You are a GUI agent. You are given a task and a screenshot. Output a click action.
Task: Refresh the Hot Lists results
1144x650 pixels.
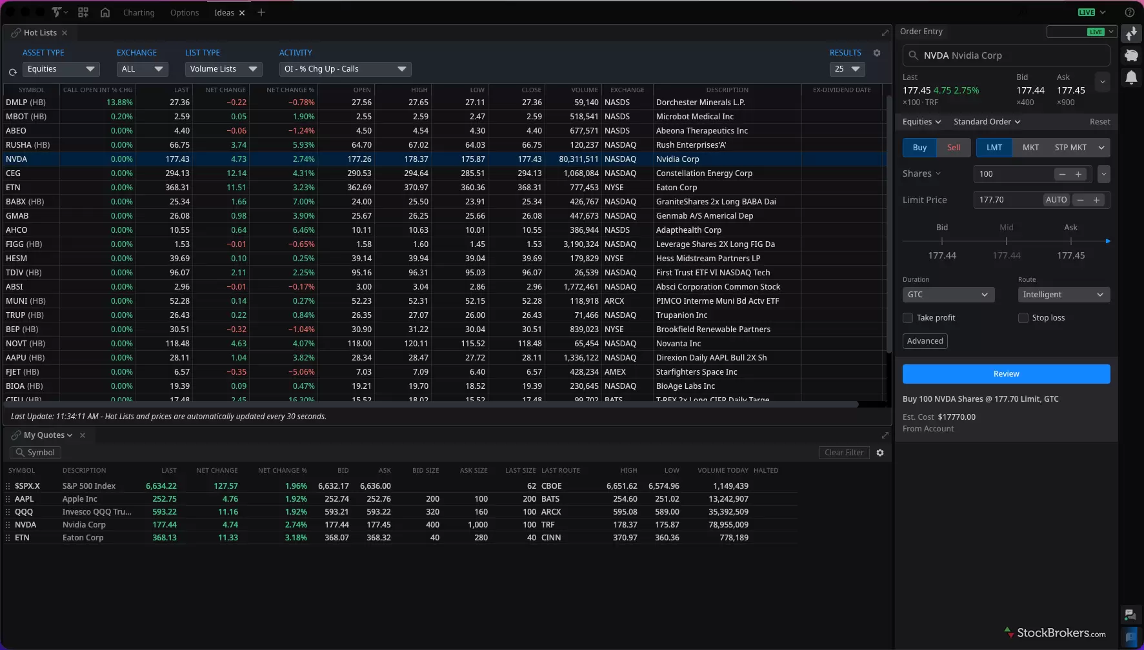pyautogui.click(x=12, y=72)
